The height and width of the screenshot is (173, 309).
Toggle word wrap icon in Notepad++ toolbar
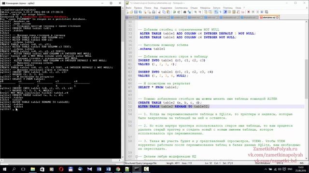216,12
